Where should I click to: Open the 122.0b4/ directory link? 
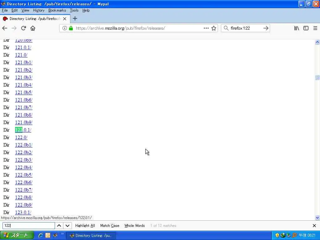(x=24, y=167)
